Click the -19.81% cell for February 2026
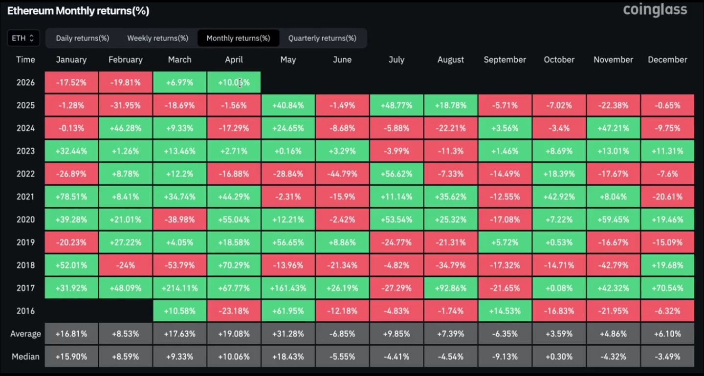The width and height of the screenshot is (704, 376). (x=126, y=83)
